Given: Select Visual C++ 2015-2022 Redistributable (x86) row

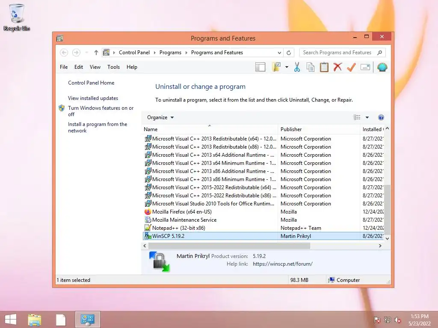Looking at the screenshot, I should pos(263,196).
